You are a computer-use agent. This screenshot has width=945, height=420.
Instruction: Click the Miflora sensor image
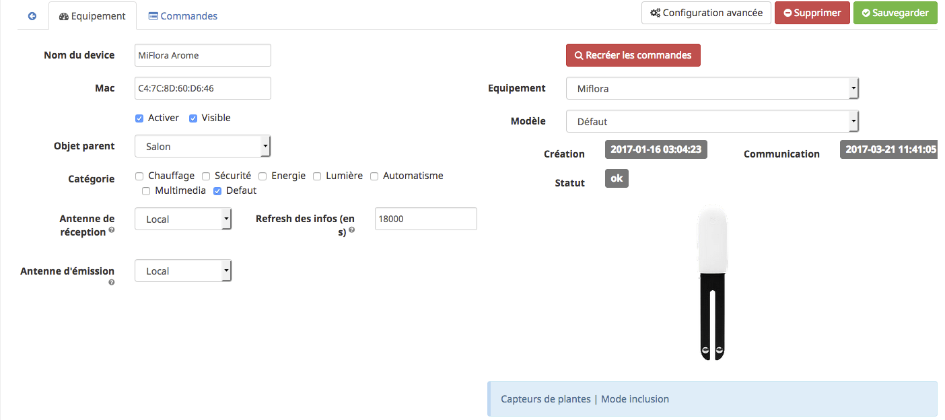pos(711,284)
